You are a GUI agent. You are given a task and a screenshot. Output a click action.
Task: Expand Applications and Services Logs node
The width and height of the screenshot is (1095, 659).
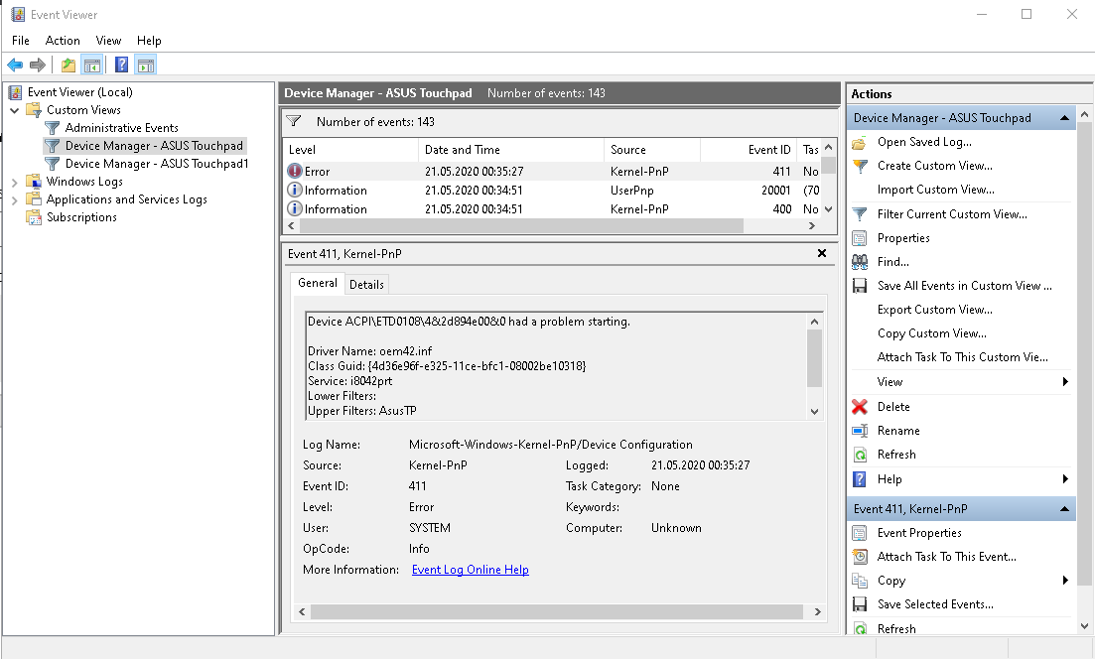point(15,200)
